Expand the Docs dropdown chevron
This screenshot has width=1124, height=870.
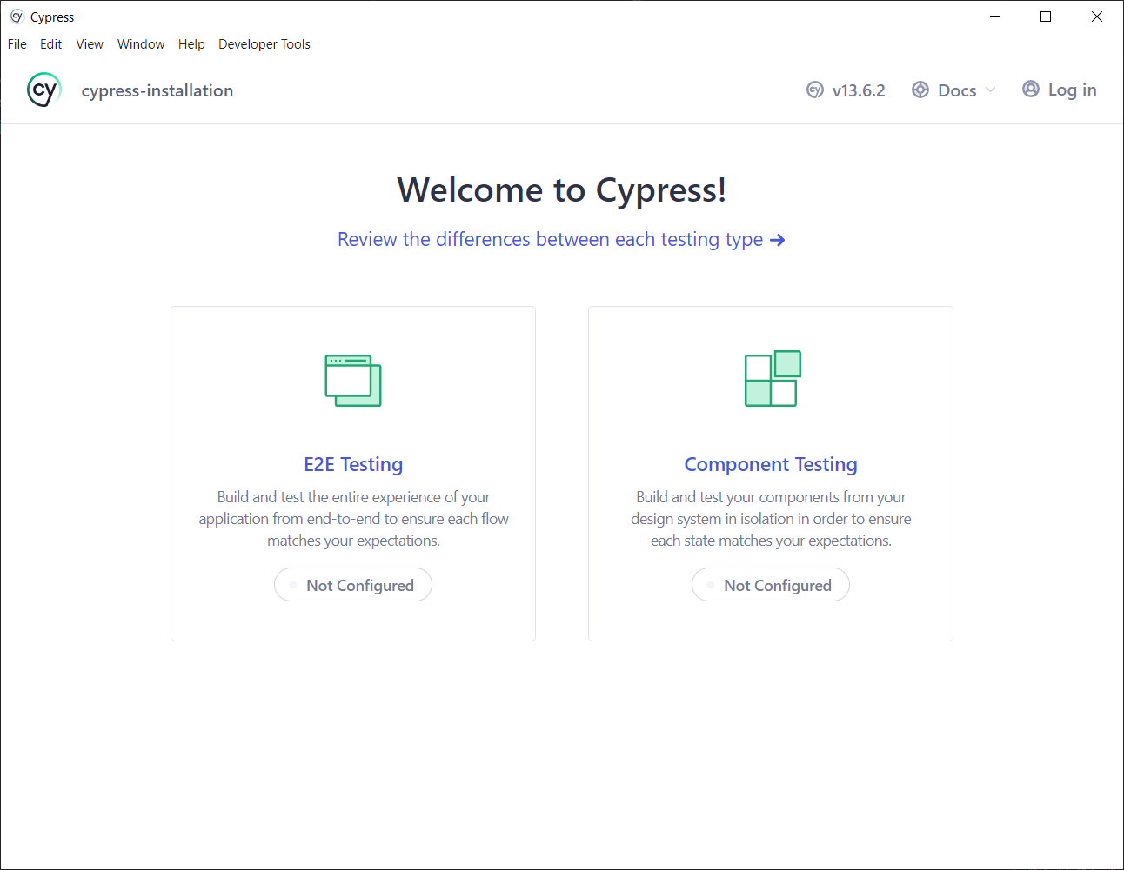pos(991,90)
